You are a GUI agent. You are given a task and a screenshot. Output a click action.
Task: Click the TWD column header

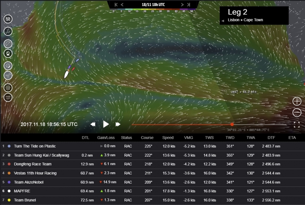(x=230, y=138)
